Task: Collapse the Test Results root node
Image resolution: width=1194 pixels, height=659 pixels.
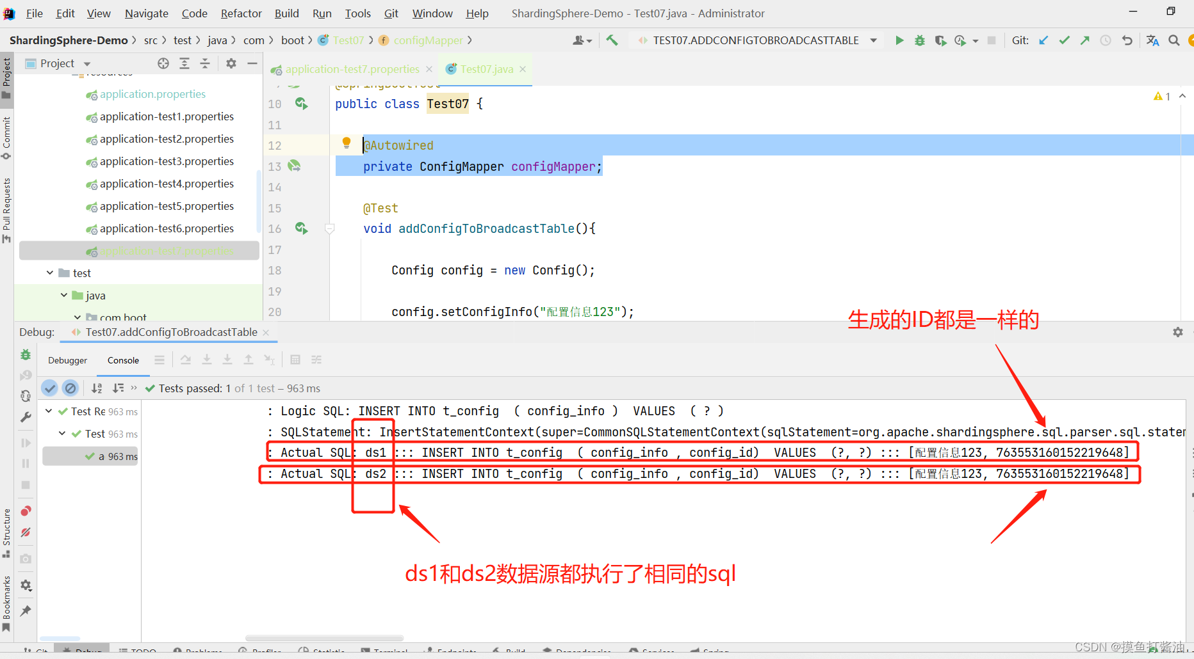Action: 49,411
